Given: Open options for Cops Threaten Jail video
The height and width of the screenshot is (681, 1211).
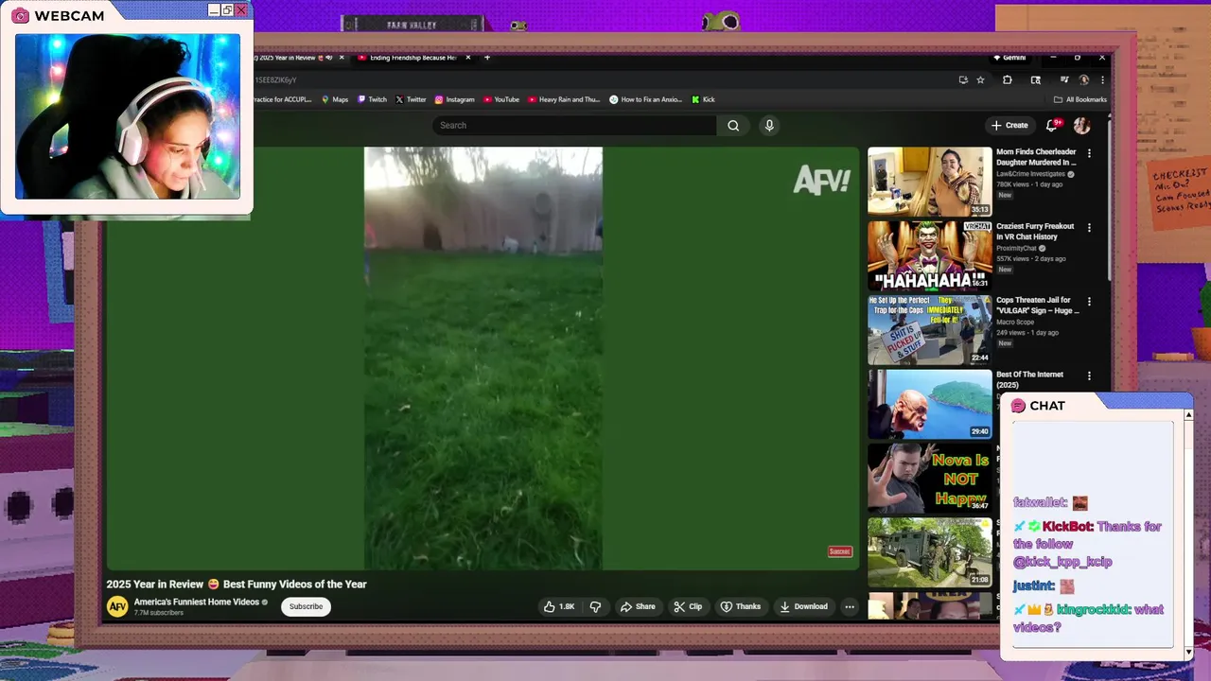Looking at the screenshot, I should (1089, 302).
